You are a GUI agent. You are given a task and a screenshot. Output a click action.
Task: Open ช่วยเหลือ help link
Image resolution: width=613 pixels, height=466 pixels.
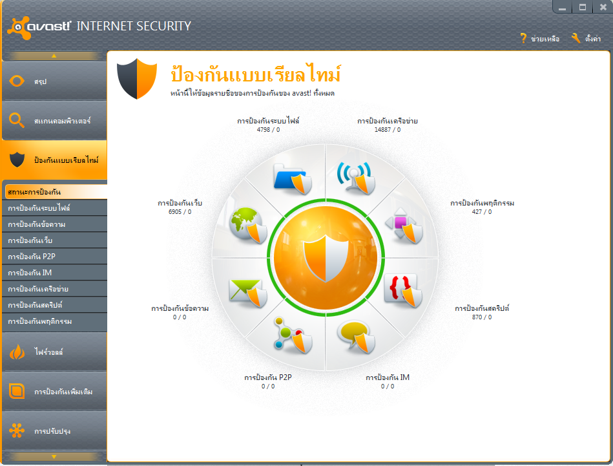coord(540,38)
